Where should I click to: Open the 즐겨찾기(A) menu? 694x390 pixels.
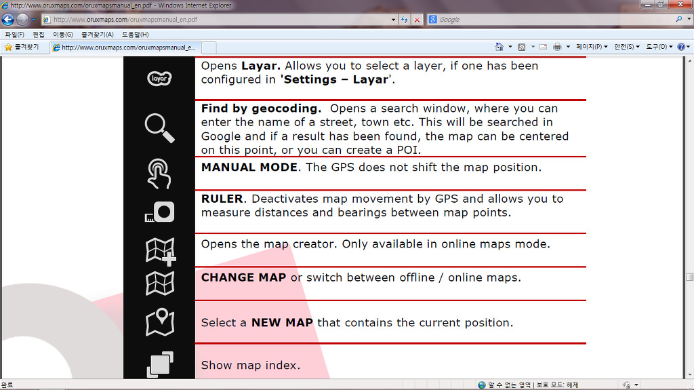(x=98, y=34)
